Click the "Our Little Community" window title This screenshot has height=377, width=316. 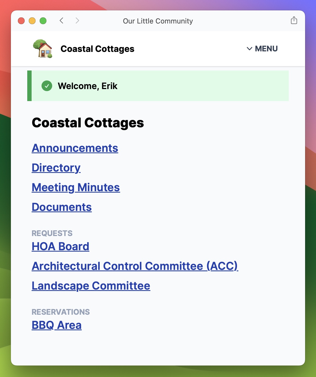[158, 21]
